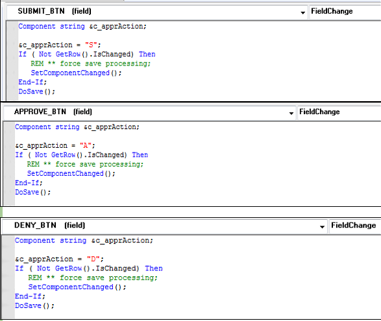Click the If Not GetRow line in DENY_BTN
Viewport: 381px width, 321px height.
tap(89, 268)
